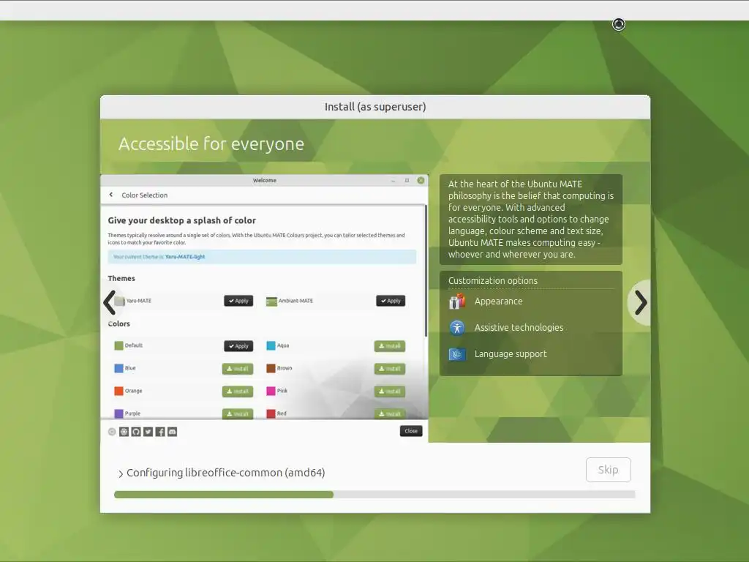Screen dimensions: 749x562
Task: Click the Default green color swatch
Action: (x=119, y=345)
